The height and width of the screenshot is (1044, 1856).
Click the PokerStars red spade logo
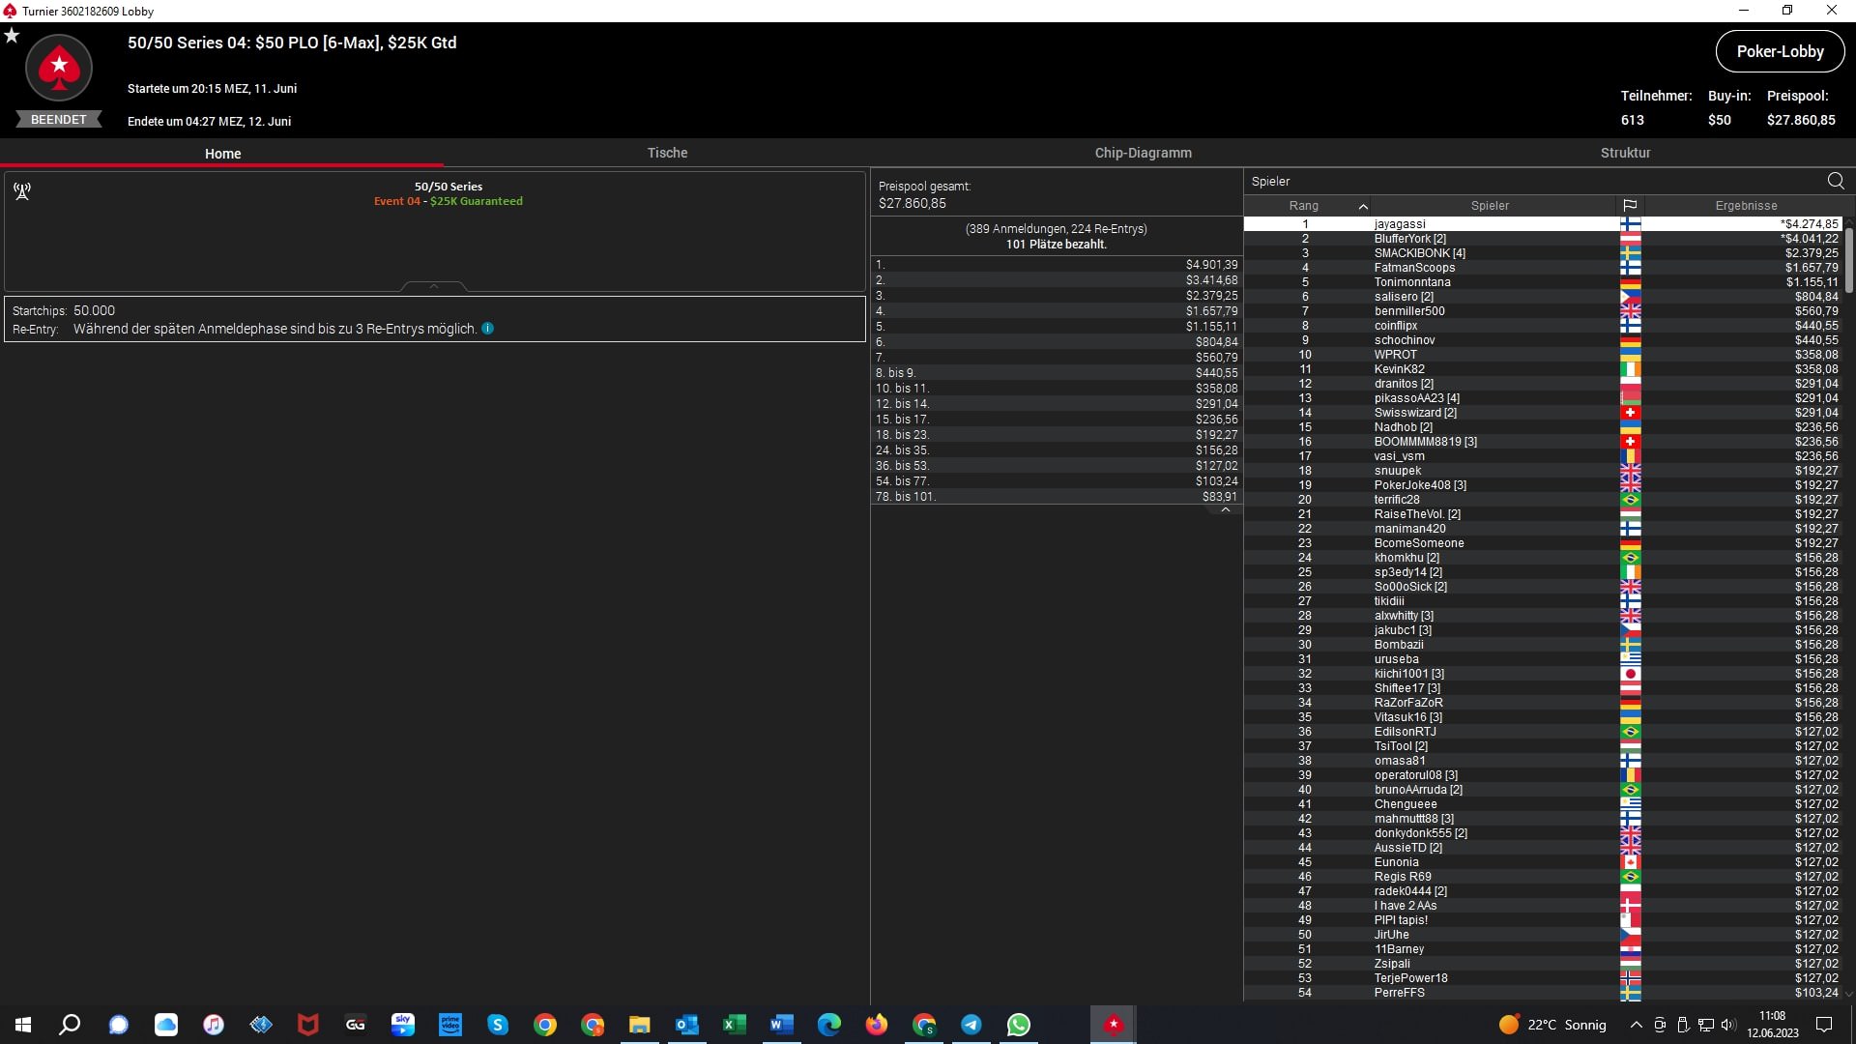click(x=59, y=68)
